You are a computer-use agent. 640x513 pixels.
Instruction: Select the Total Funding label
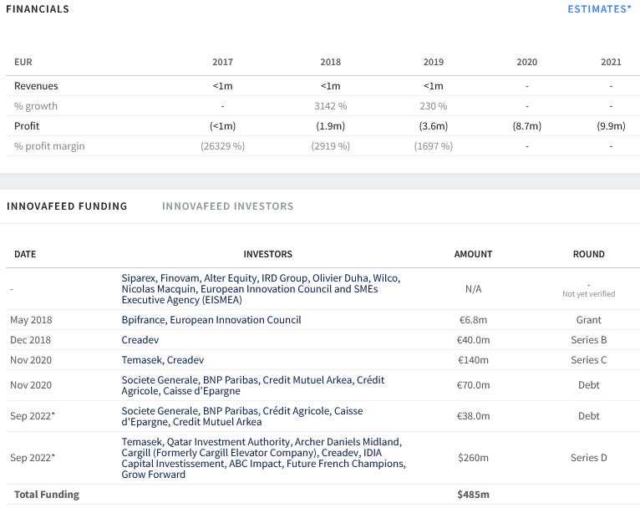(47, 495)
